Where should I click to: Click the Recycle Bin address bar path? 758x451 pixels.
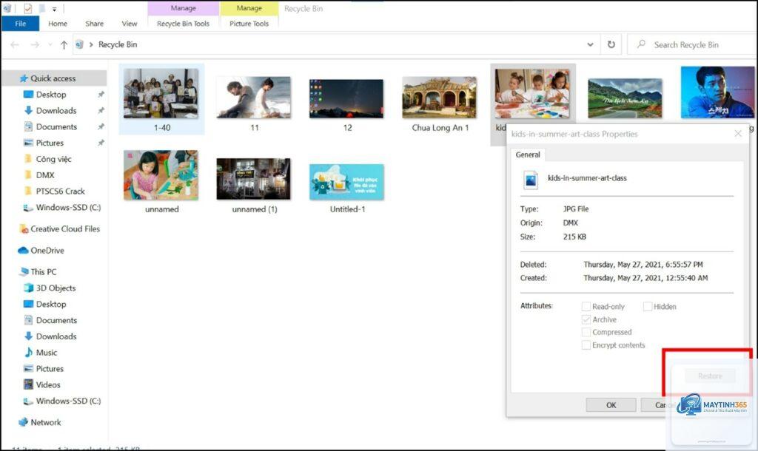(x=118, y=44)
